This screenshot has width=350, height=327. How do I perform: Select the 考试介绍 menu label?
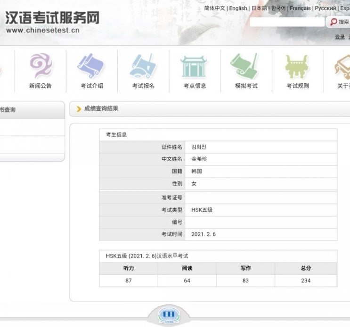[x=92, y=86]
